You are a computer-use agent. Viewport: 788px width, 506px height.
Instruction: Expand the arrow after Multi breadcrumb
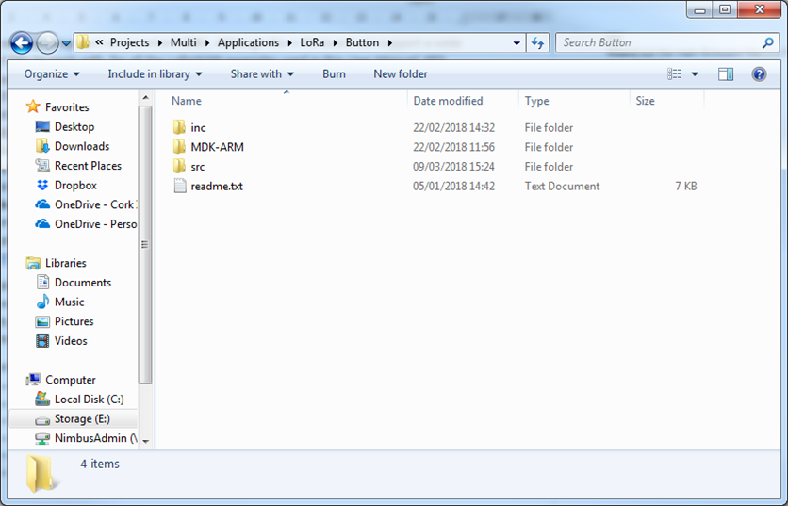tap(207, 43)
